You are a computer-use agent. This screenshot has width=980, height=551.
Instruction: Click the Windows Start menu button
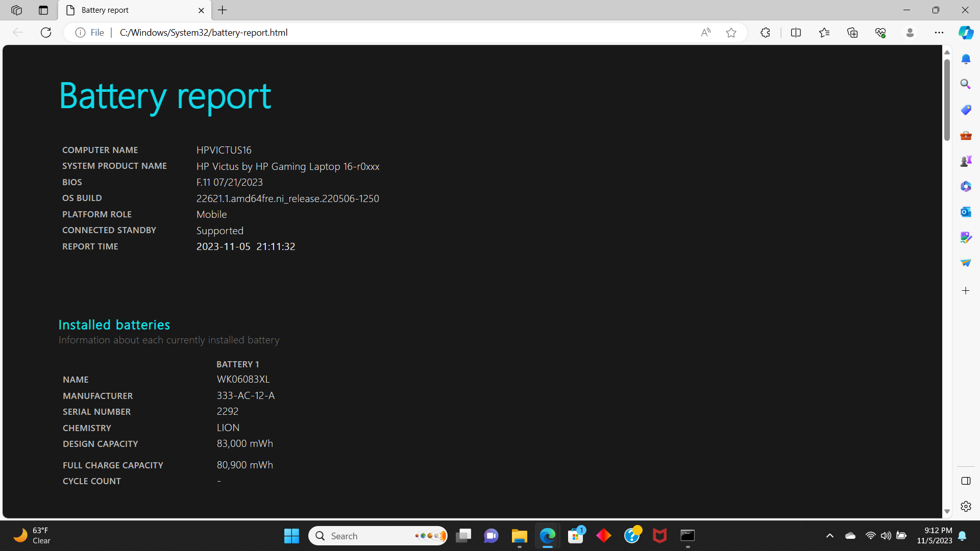pyautogui.click(x=291, y=536)
